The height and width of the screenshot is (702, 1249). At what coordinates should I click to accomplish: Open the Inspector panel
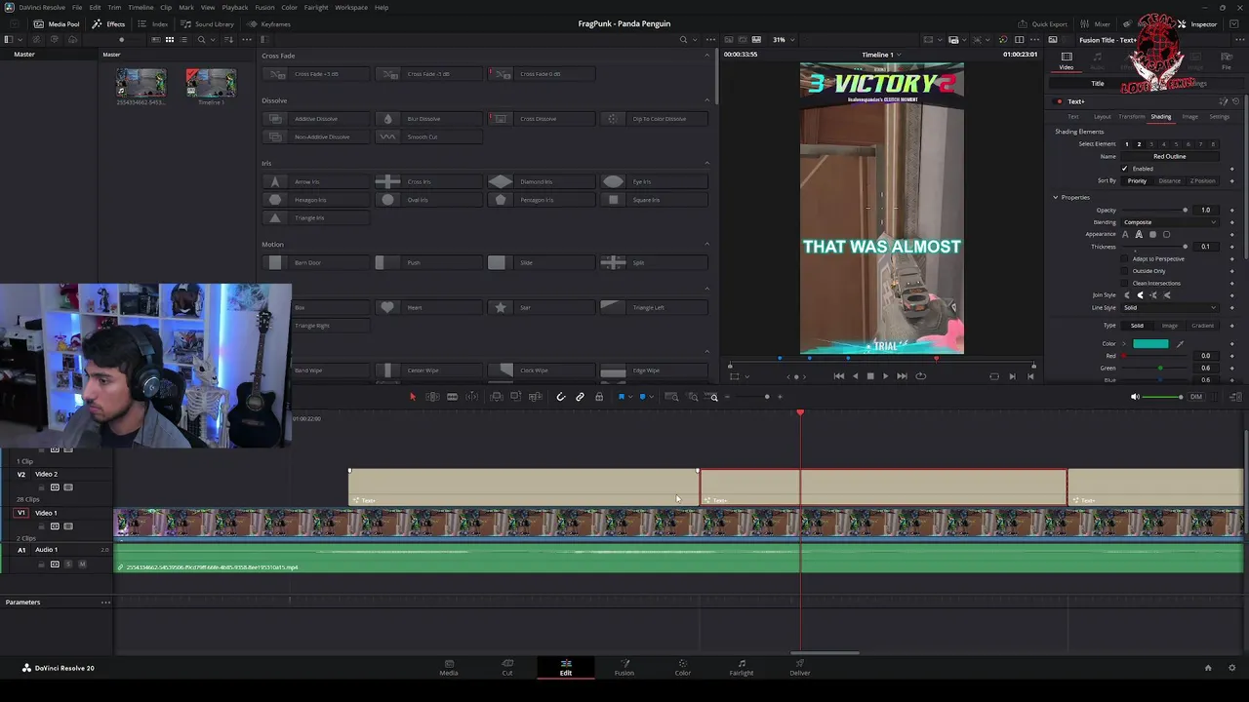click(1197, 23)
